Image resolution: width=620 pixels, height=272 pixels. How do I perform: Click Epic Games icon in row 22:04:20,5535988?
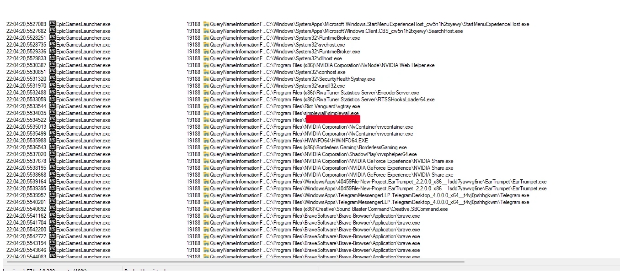coord(52,141)
